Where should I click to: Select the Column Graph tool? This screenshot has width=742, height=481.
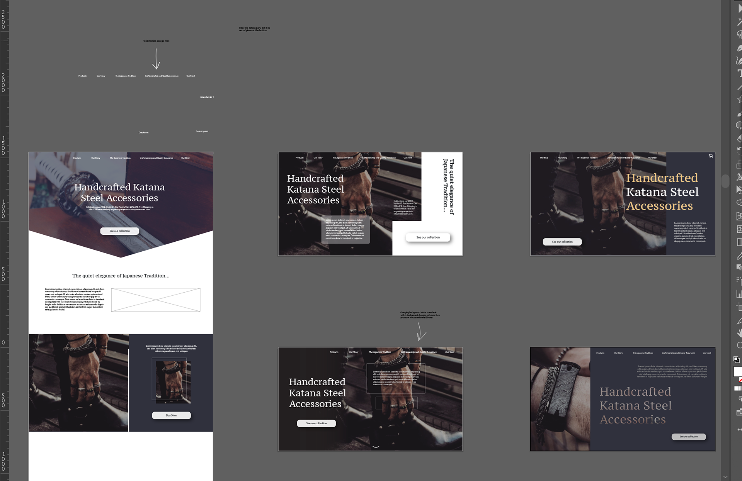(739, 294)
